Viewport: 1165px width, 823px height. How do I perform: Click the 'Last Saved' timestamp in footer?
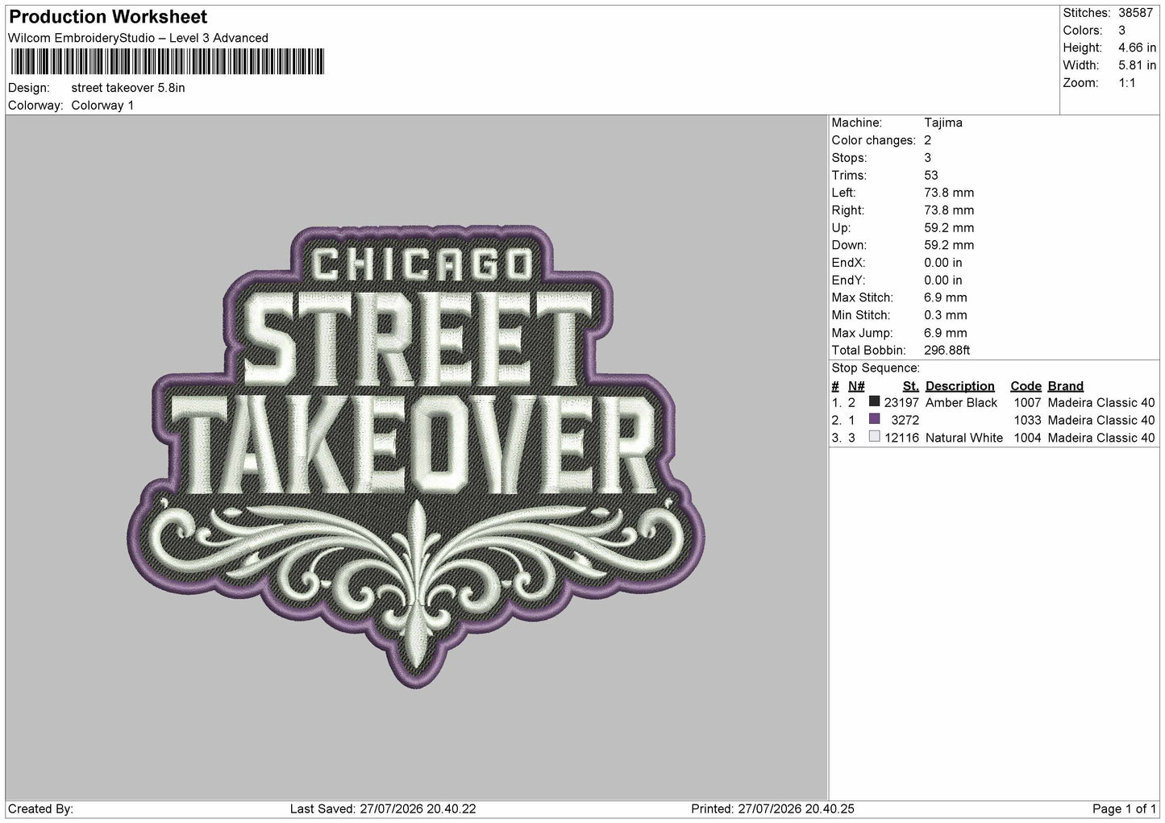pyautogui.click(x=383, y=809)
